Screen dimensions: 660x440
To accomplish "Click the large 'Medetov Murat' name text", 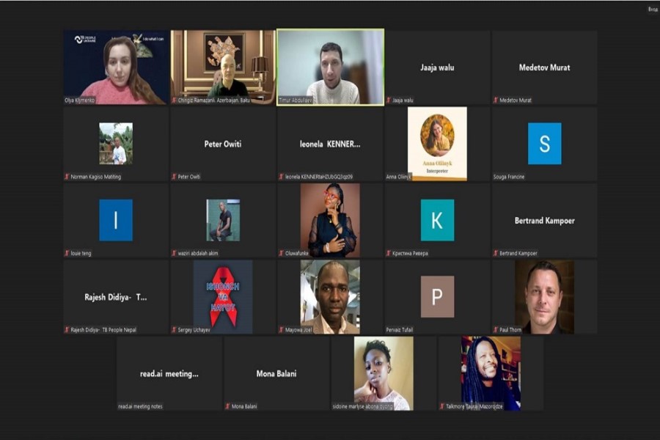I will coord(545,67).
